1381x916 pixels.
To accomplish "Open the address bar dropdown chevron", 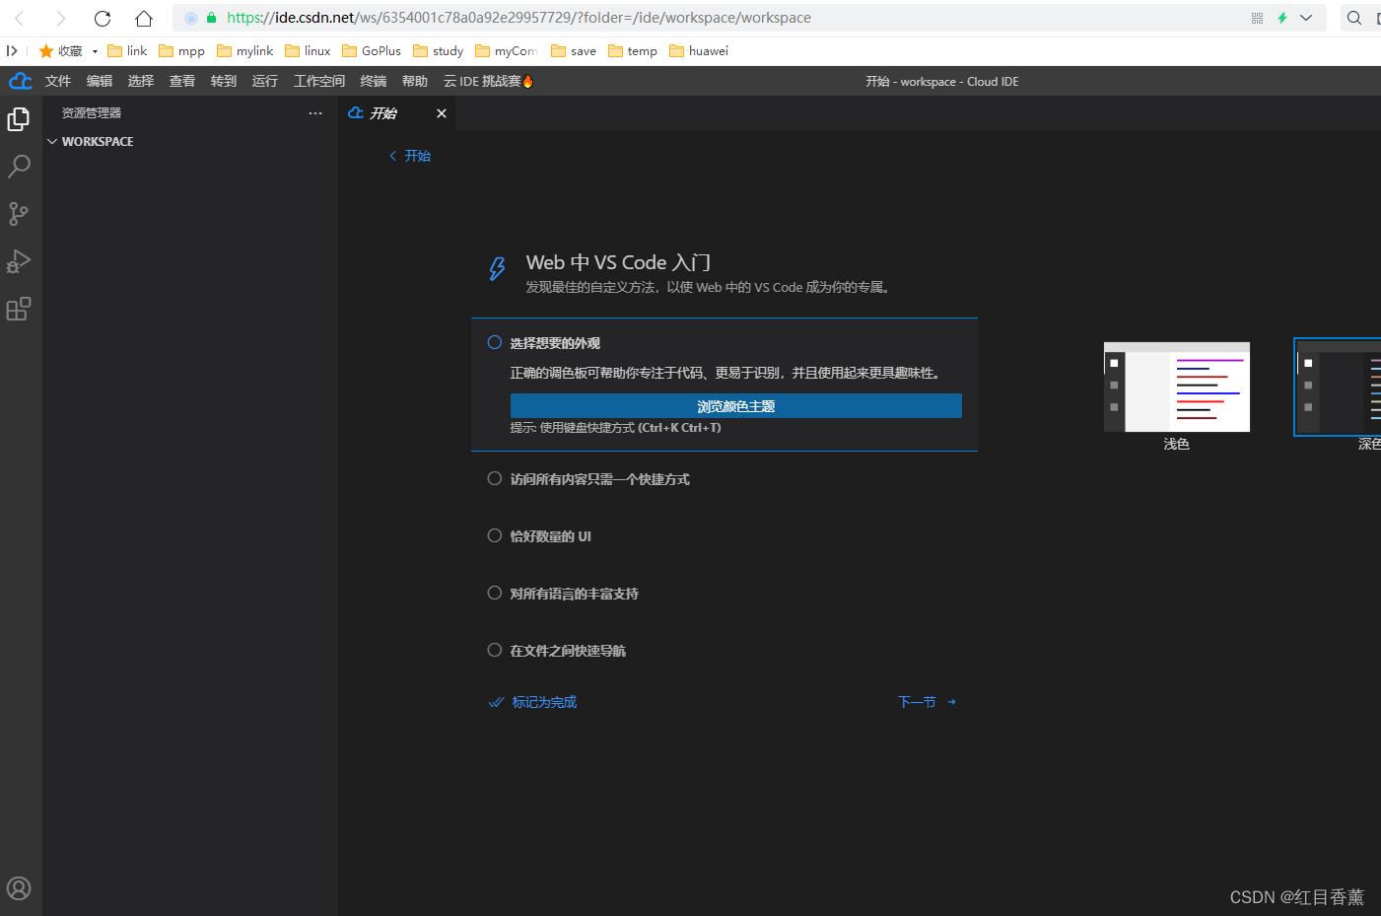I will [x=1306, y=18].
